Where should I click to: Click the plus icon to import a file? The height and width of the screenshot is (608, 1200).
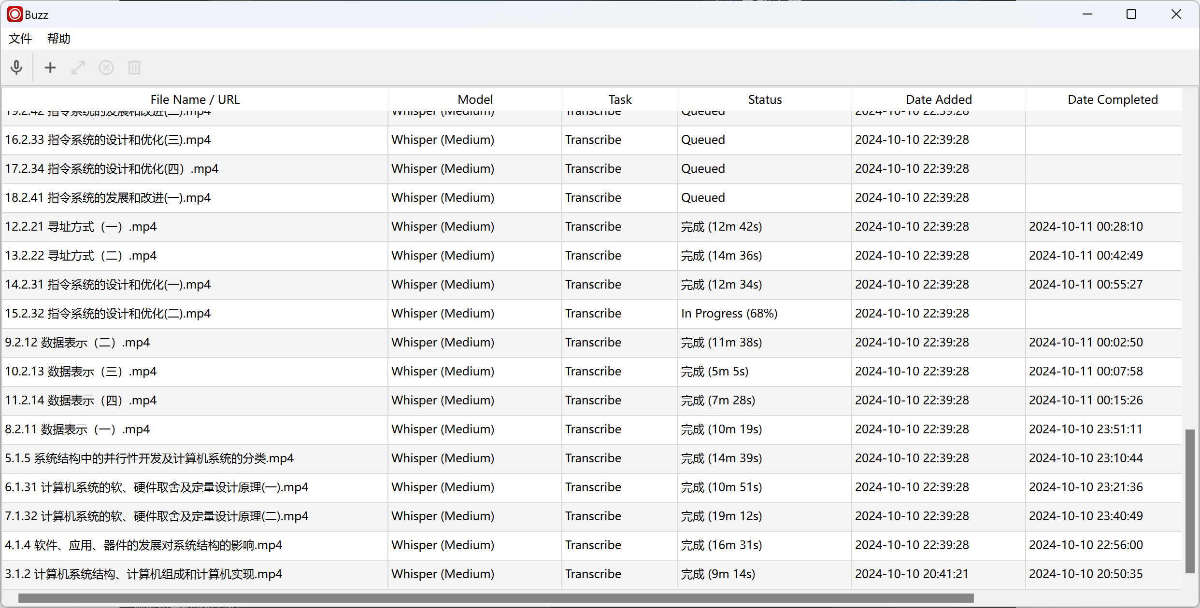(50, 68)
